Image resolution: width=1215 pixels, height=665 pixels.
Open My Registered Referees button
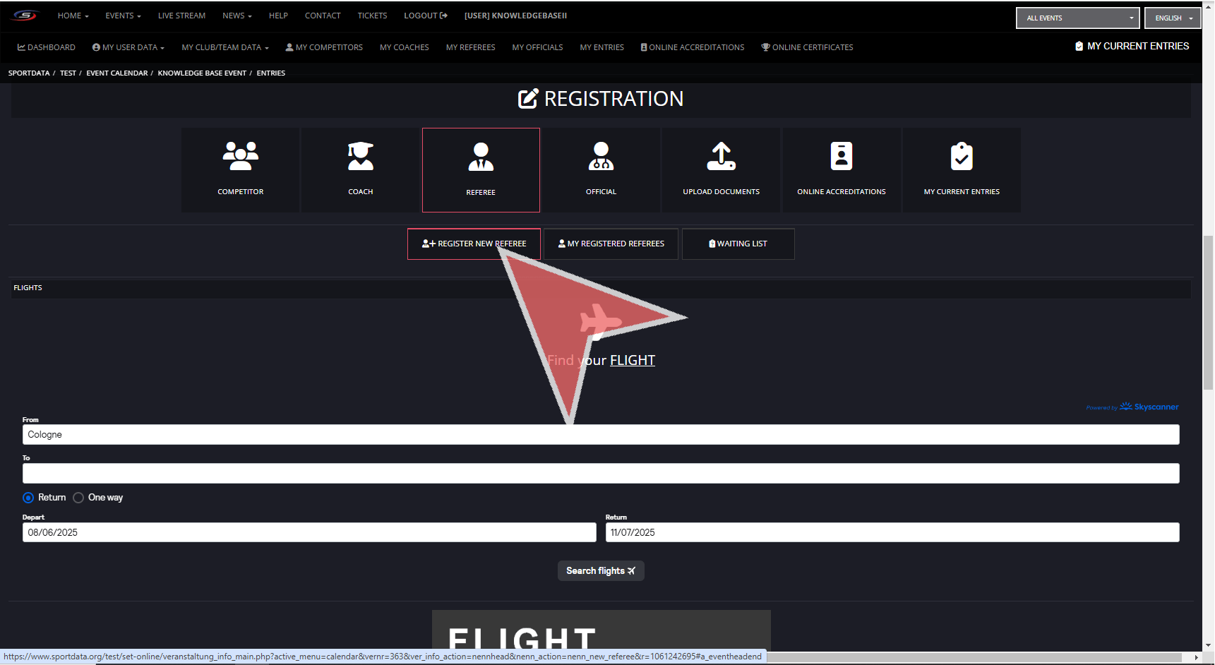[x=611, y=244]
